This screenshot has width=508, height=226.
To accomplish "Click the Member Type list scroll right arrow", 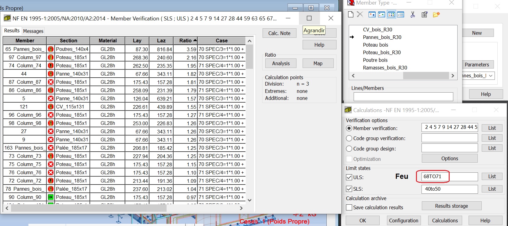I will coord(453,76).
